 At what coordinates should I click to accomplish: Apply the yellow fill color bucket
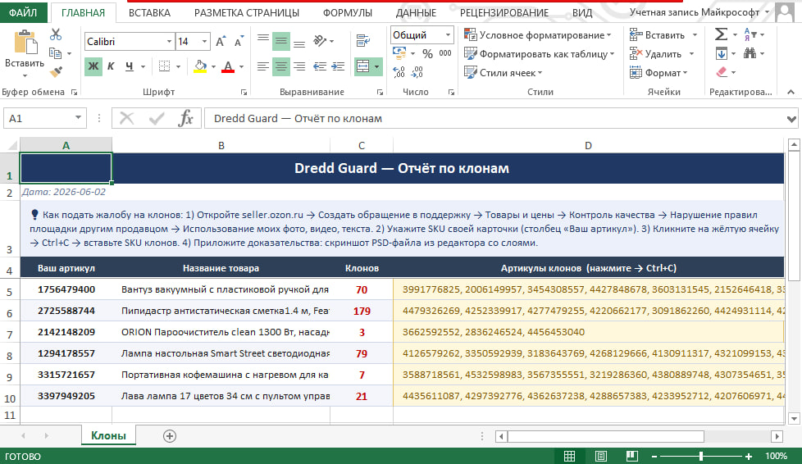click(200, 66)
